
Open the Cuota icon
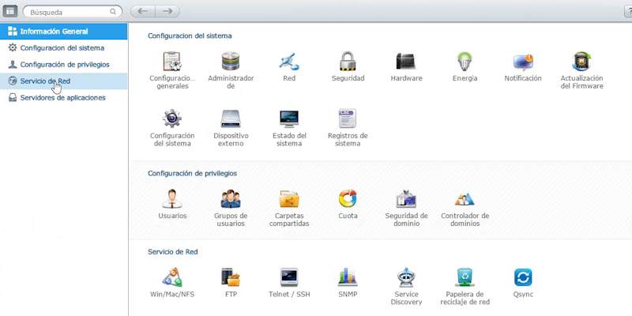348,199
